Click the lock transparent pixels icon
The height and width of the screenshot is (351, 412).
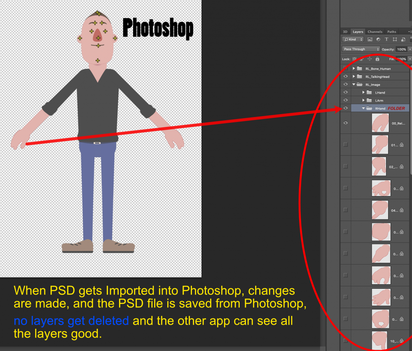click(354, 59)
